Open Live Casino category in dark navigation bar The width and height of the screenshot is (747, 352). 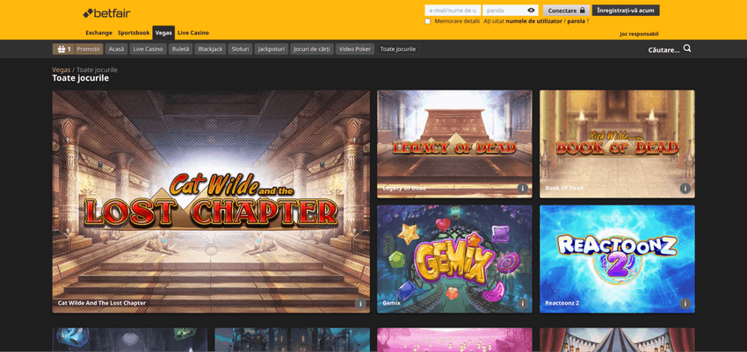point(149,49)
